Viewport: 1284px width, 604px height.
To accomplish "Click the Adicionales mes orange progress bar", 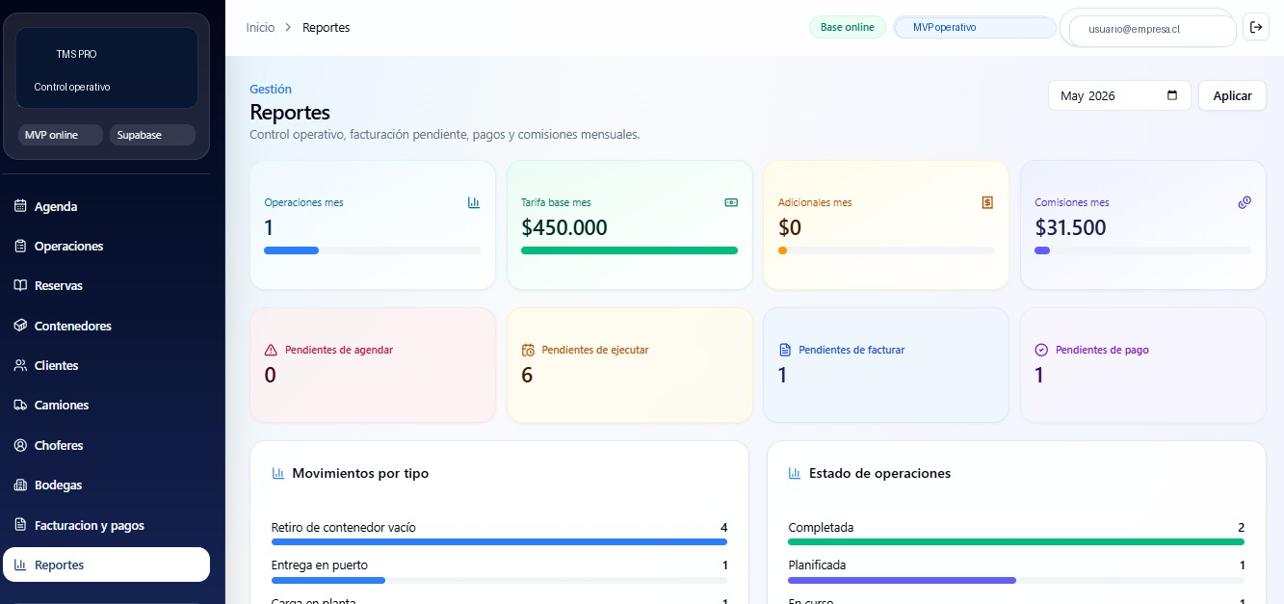I will [x=782, y=250].
